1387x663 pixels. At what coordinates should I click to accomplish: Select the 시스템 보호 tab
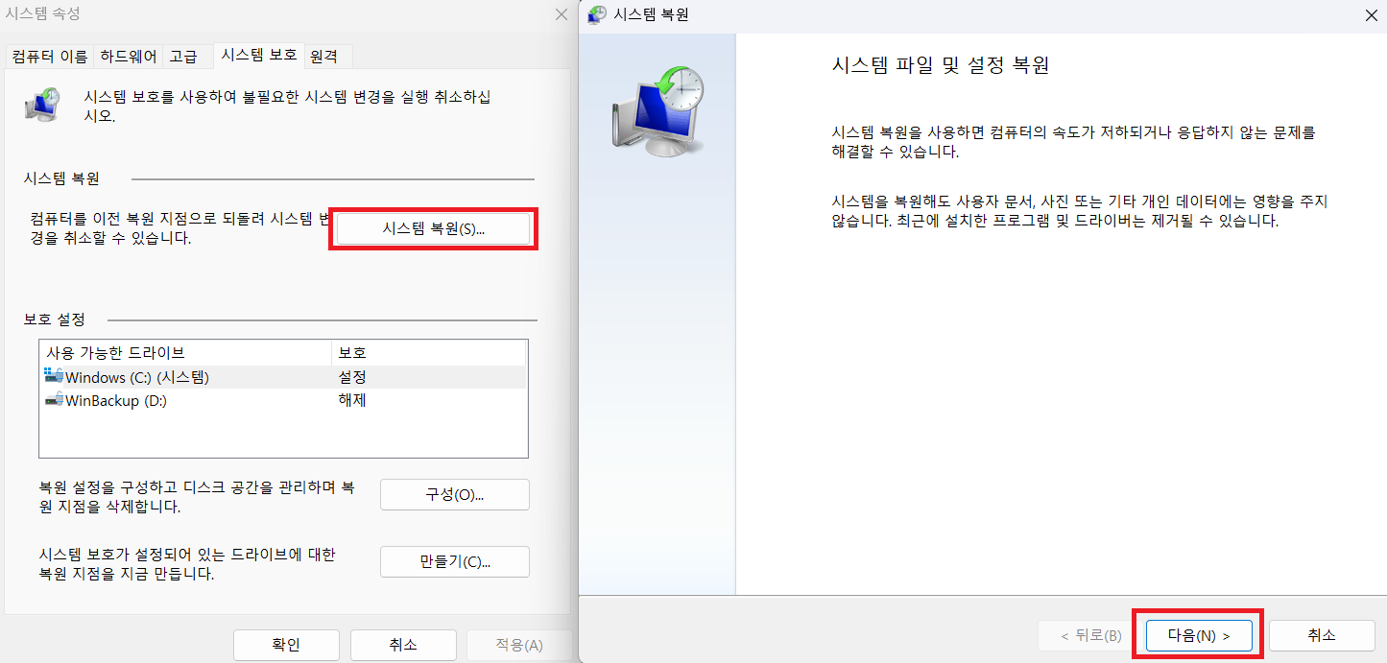[x=259, y=55]
